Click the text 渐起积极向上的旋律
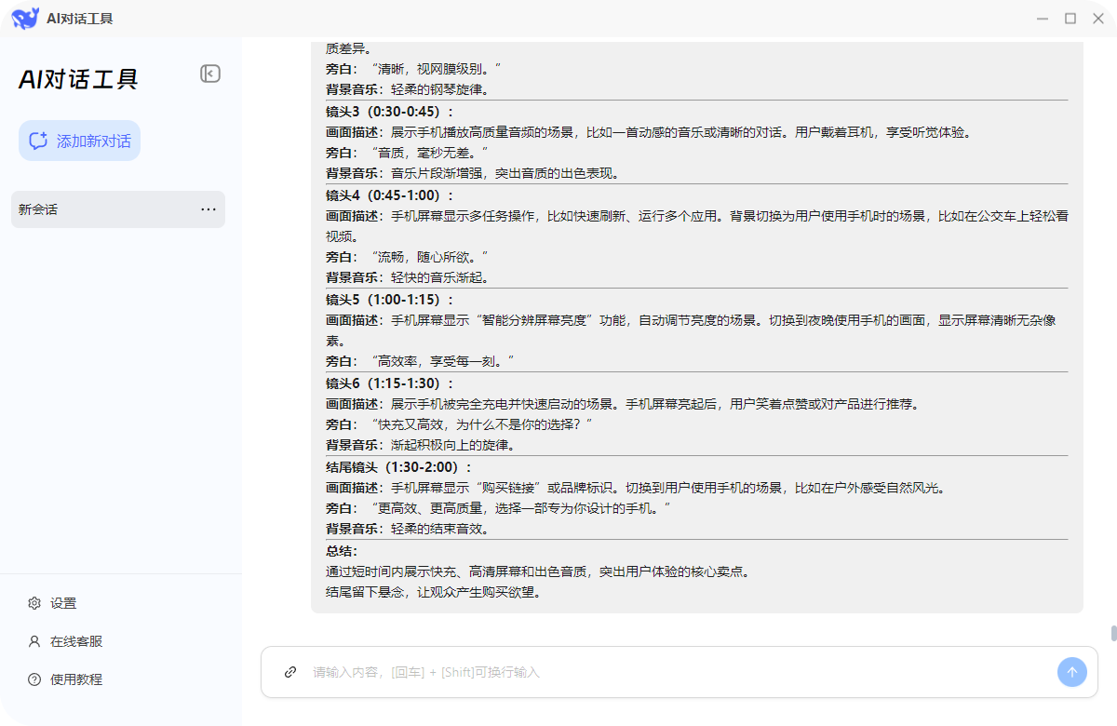Screen dimensions: 1117x726 [452, 445]
